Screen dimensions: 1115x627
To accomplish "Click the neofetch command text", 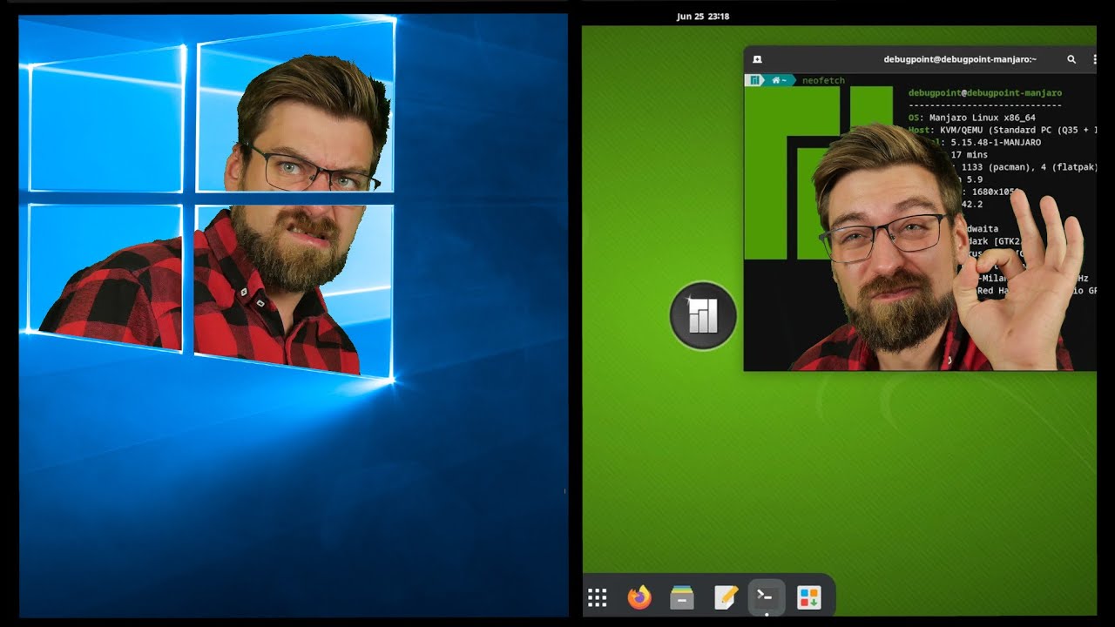I will pyautogui.click(x=823, y=80).
